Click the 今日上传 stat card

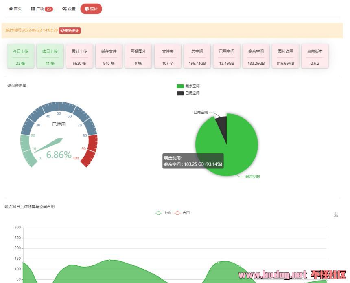click(x=21, y=56)
